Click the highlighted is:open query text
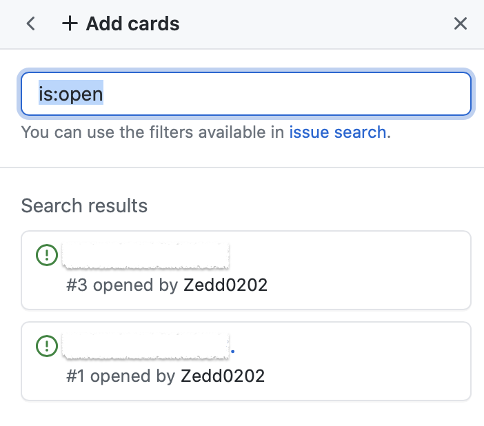 70,94
